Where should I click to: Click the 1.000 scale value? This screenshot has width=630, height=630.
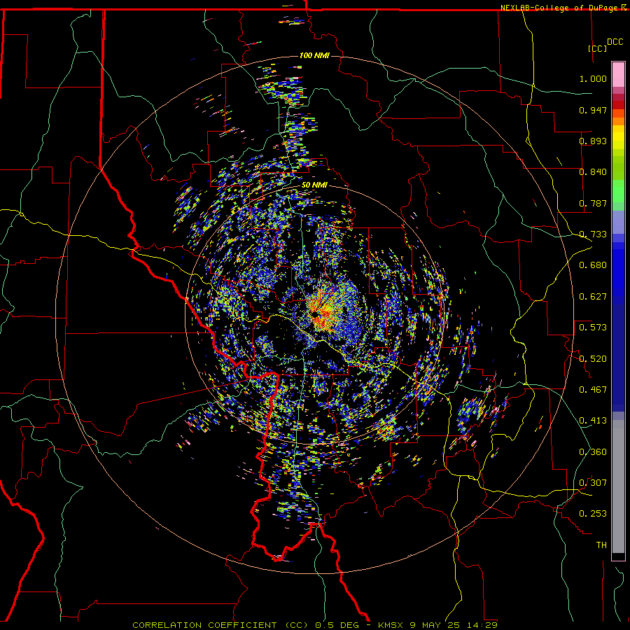[593, 78]
